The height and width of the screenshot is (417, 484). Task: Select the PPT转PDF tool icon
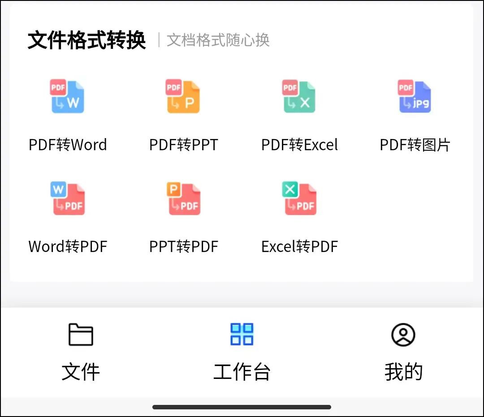(183, 198)
